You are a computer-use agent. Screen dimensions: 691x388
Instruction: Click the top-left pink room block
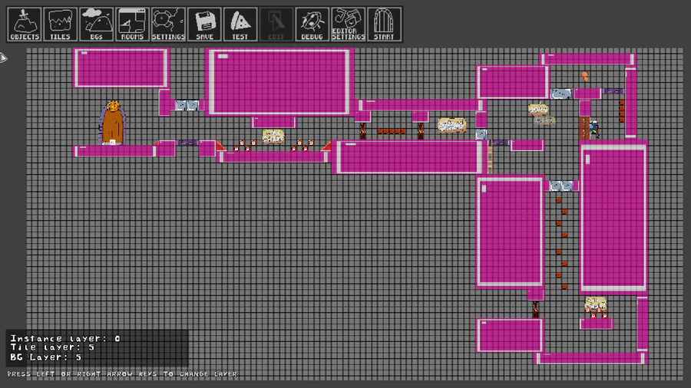point(121,67)
